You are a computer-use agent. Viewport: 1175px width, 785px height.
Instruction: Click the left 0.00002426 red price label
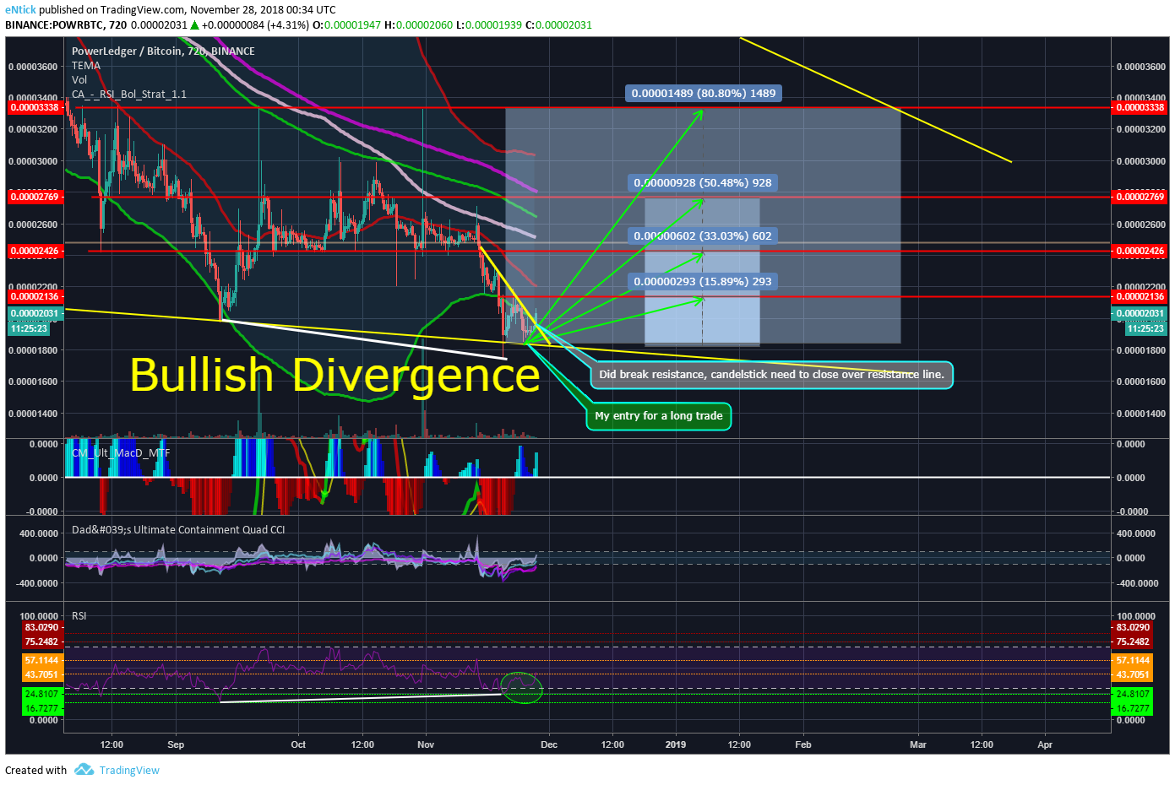pyautogui.click(x=35, y=252)
